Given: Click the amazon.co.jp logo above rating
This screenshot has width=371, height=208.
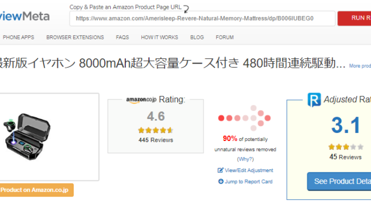Looking at the screenshot, I should click(x=141, y=100).
